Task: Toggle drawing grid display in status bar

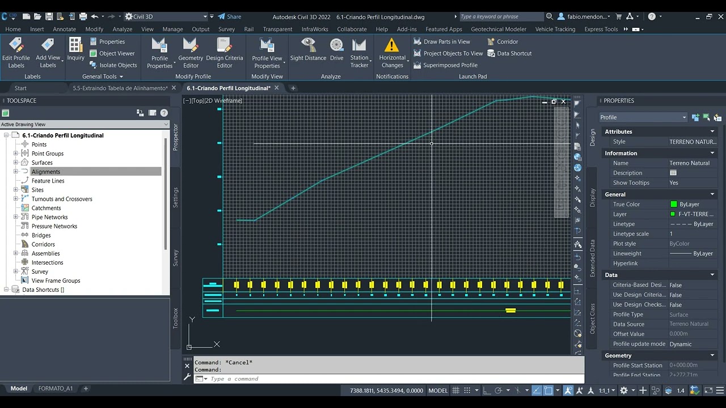Action: point(455,390)
